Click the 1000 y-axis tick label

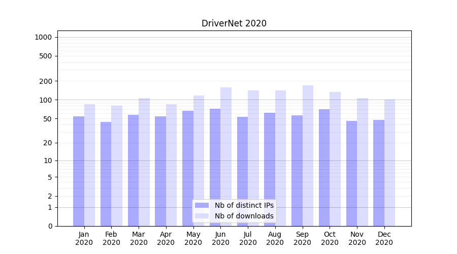pyautogui.click(x=43, y=37)
